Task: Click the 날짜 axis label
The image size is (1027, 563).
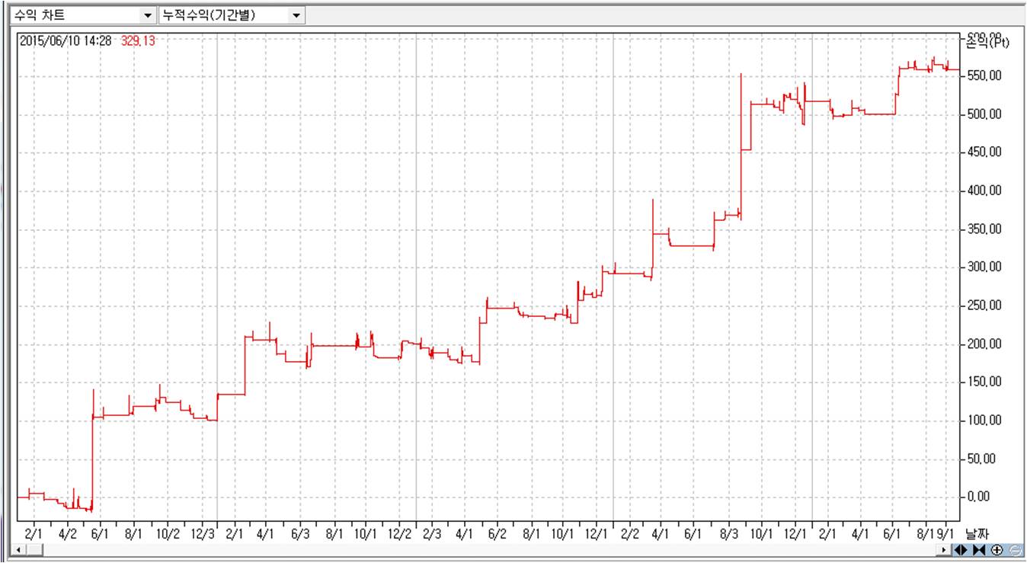Action: click(976, 533)
